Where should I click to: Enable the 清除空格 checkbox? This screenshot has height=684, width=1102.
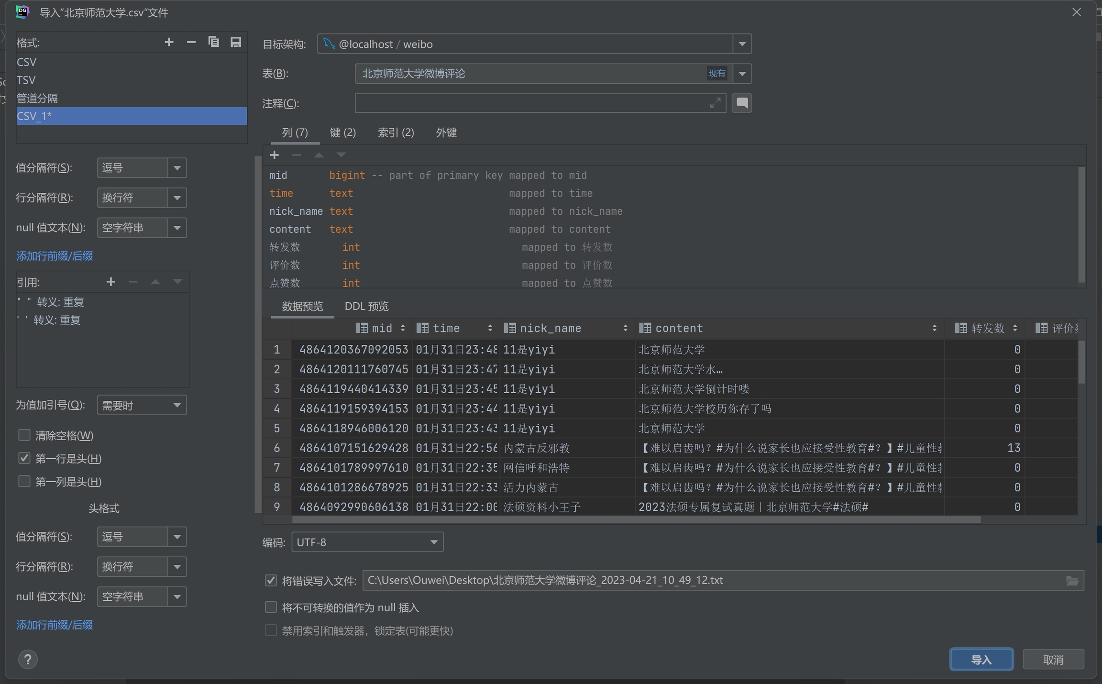(x=24, y=435)
